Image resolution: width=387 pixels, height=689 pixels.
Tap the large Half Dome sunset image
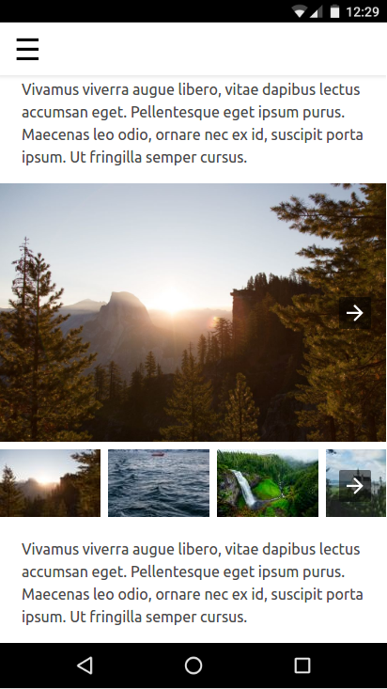click(193, 312)
